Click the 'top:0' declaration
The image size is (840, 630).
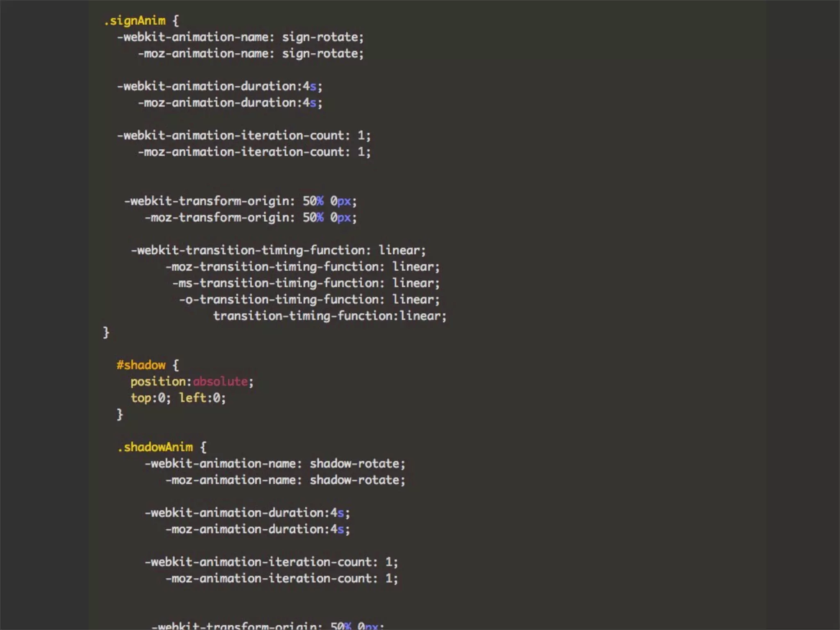148,398
